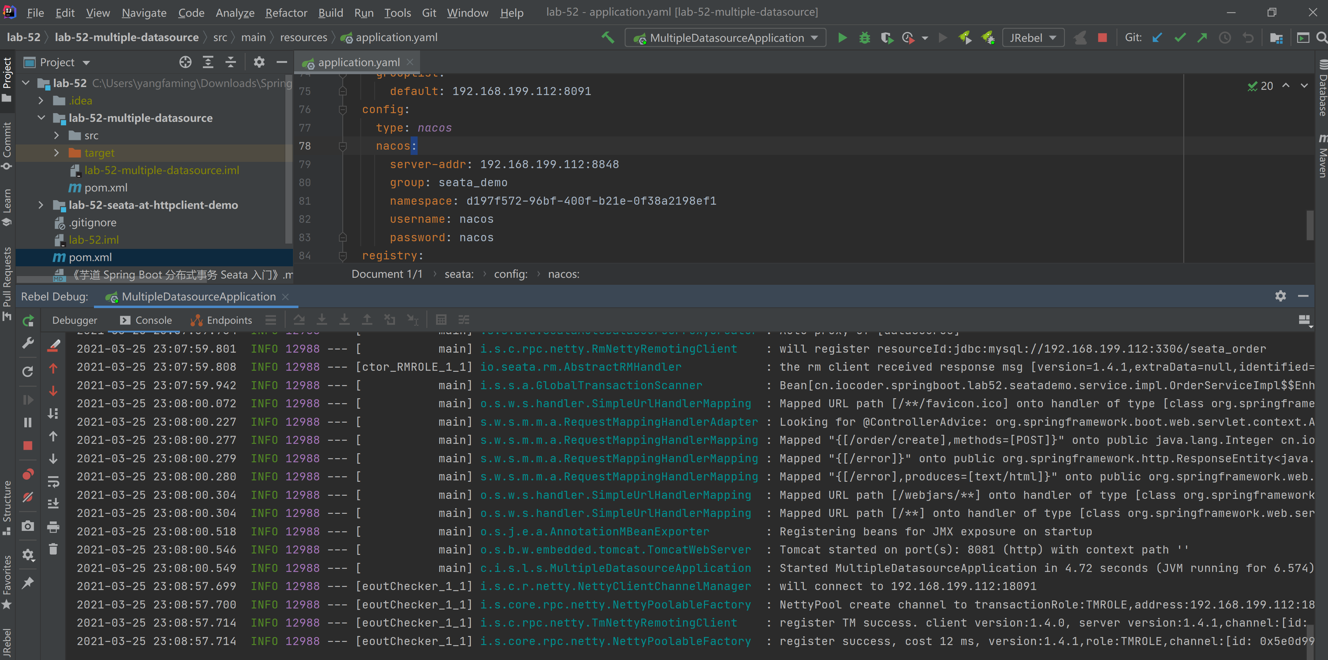
Task: Collapse All in Project panel
Action: 230,62
